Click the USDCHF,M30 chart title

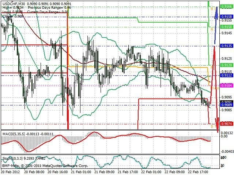13,4
